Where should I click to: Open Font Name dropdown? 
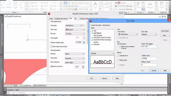(128, 34)
